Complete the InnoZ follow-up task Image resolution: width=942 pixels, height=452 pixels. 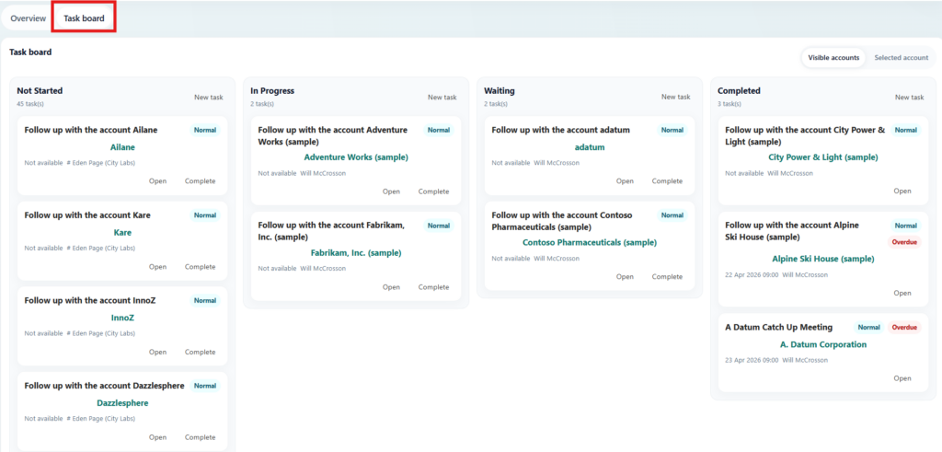pos(200,352)
